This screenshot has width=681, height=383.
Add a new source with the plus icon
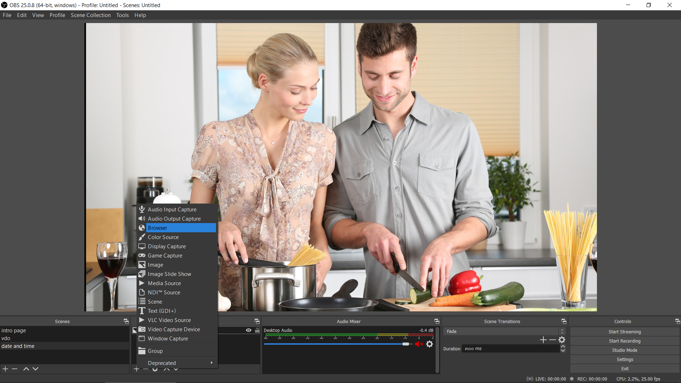click(x=137, y=369)
